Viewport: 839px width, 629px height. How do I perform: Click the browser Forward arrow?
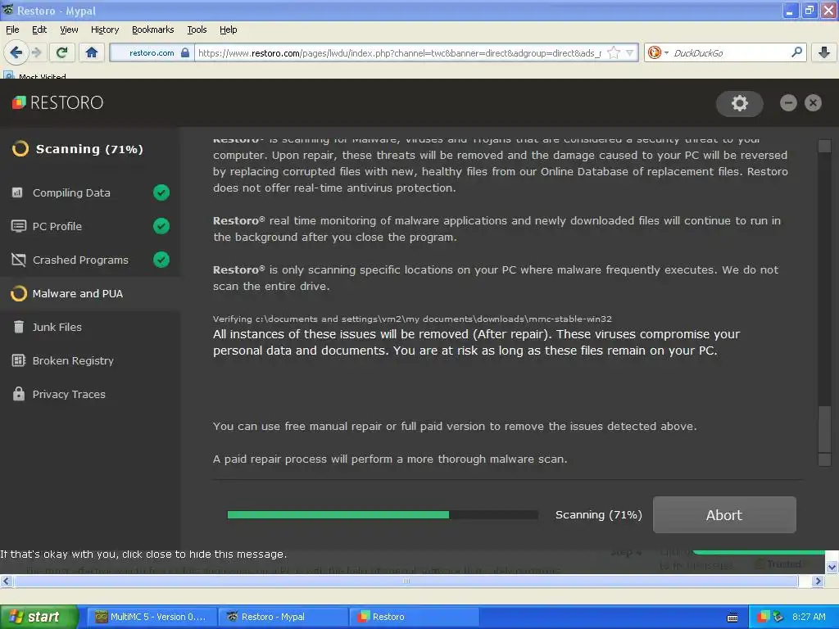coord(36,52)
